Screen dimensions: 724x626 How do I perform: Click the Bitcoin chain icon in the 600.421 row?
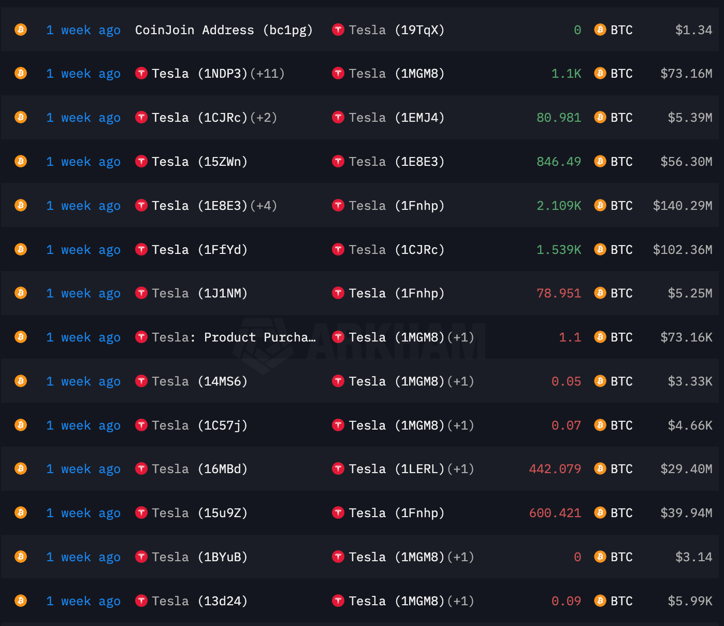coord(21,513)
